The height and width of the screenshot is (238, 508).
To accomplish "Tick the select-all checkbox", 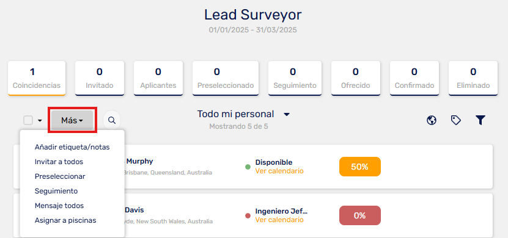I will tap(28, 120).
